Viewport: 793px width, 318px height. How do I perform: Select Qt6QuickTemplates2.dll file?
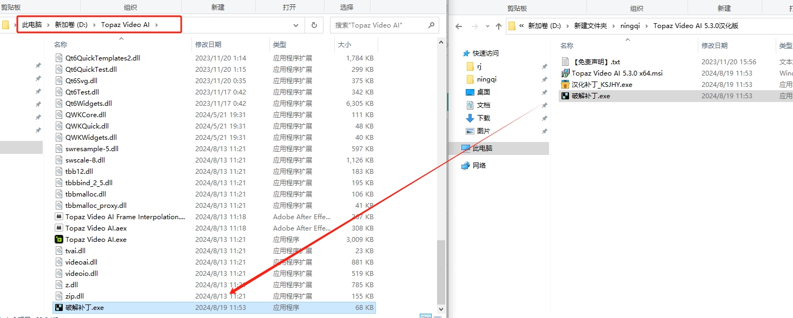point(103,58)
